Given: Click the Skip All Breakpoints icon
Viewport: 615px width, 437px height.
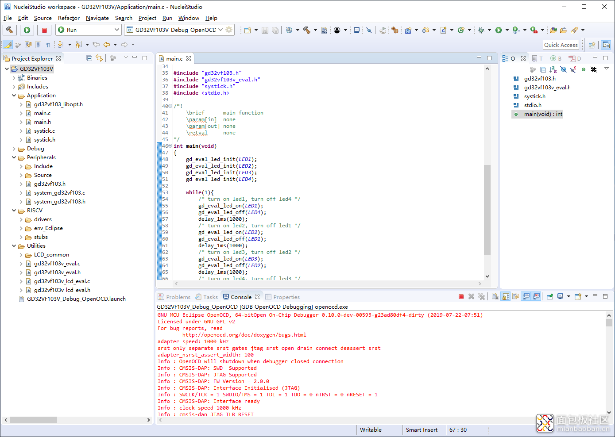Looking at the screenshot, I should (x=369, y=30).
